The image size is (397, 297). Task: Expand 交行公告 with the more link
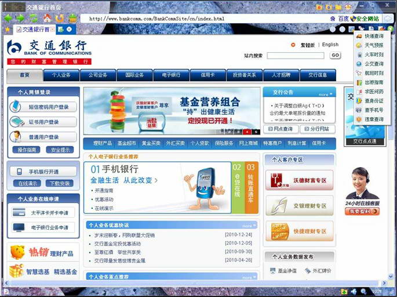point(325,94)
